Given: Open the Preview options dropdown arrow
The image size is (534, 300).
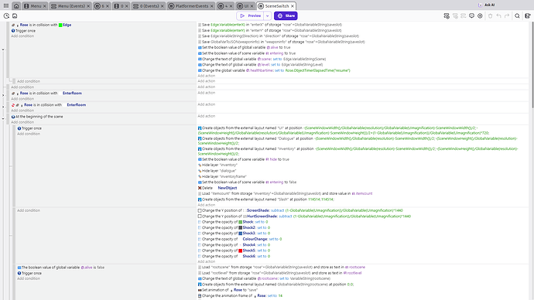Looking at the screenshot, I should coord(268,16).
